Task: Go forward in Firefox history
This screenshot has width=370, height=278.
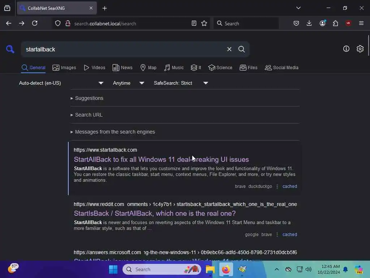Action: click(22, 23)
